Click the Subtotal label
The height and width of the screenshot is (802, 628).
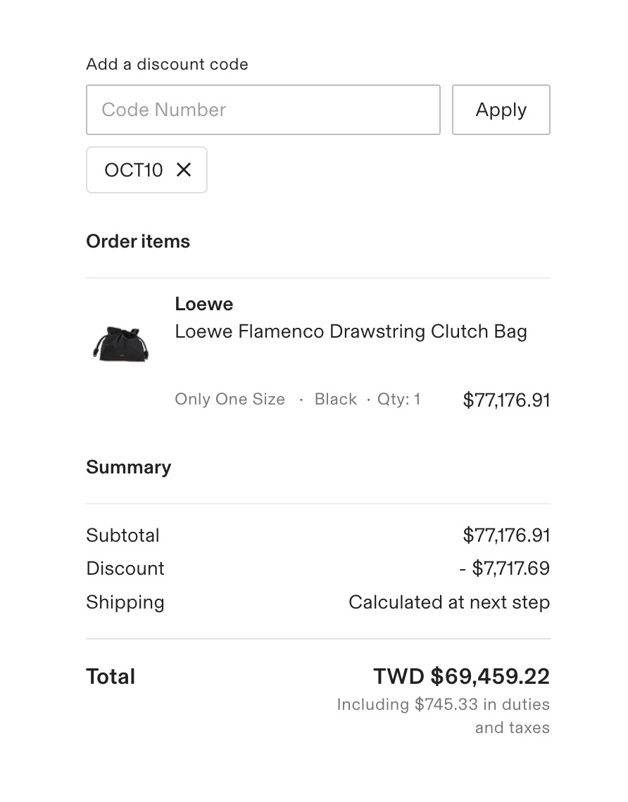[123, 535]
